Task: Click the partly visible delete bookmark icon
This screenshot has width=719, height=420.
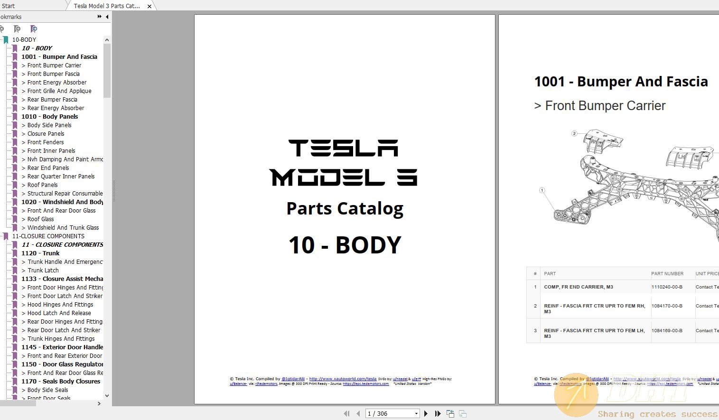Action: (2, 29)
